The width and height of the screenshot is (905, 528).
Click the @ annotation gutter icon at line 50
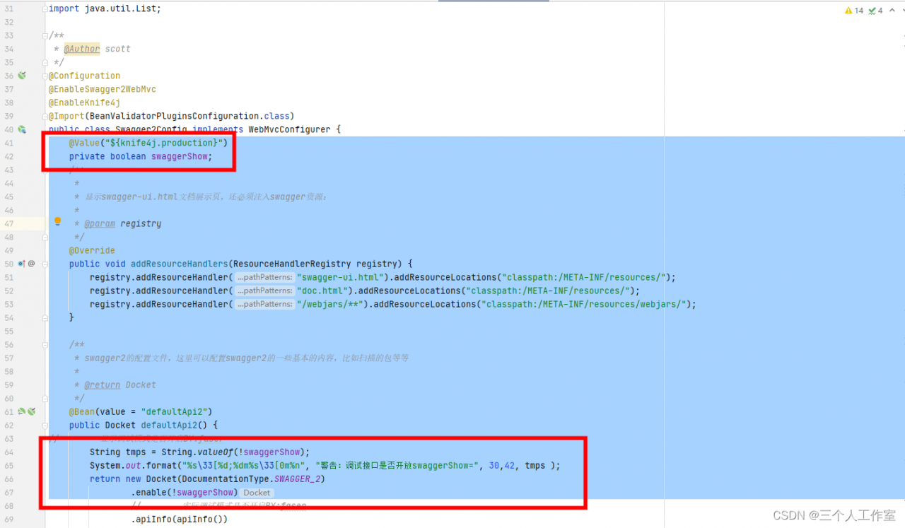[x=31, y=264]
